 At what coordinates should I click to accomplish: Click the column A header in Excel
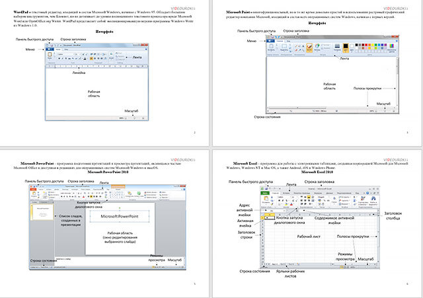[270, 214]
